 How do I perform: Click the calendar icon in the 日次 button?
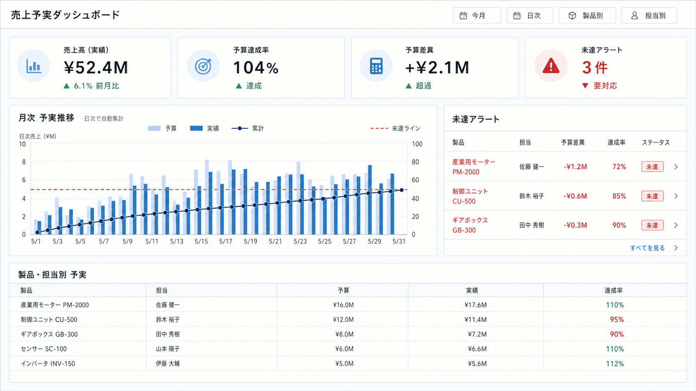click(517, 16)
